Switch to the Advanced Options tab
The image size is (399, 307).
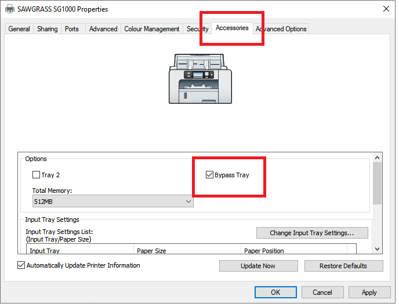(x=281, y=29)
